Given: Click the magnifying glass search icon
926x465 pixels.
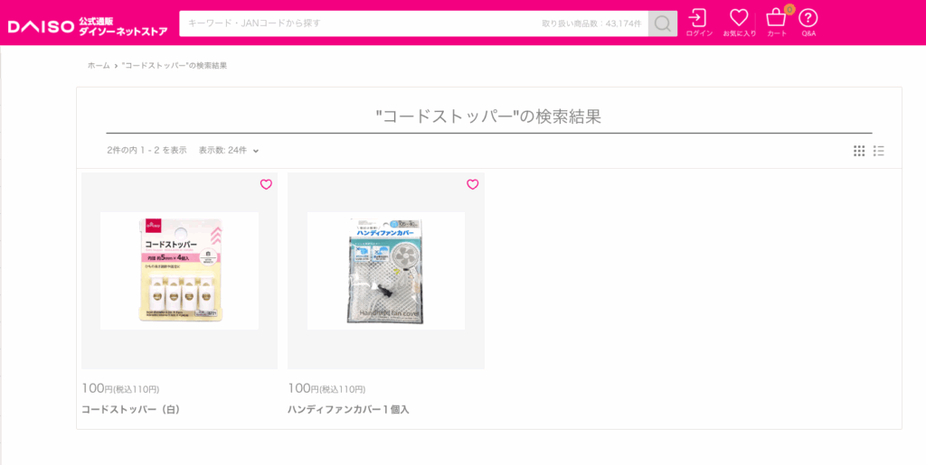Looking at the screenshot, I should click(663, 23).
